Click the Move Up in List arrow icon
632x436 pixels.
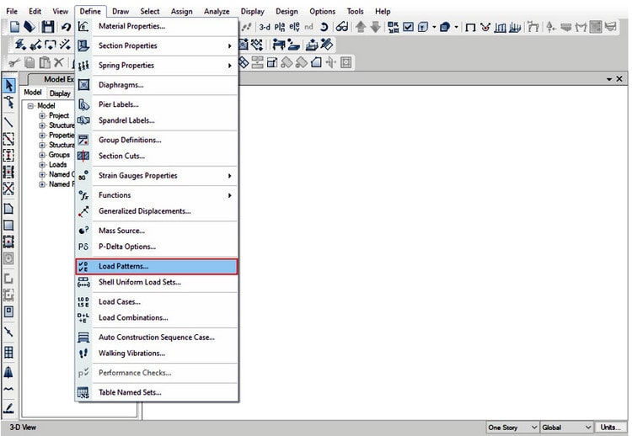click(361, 27)
